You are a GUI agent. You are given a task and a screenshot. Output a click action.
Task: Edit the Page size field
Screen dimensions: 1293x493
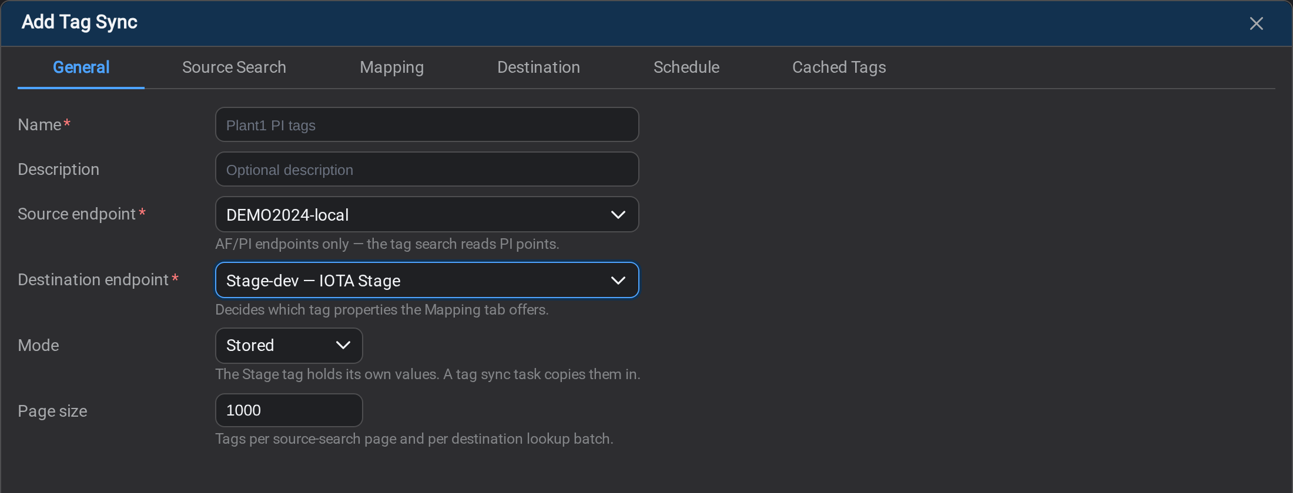289,410
